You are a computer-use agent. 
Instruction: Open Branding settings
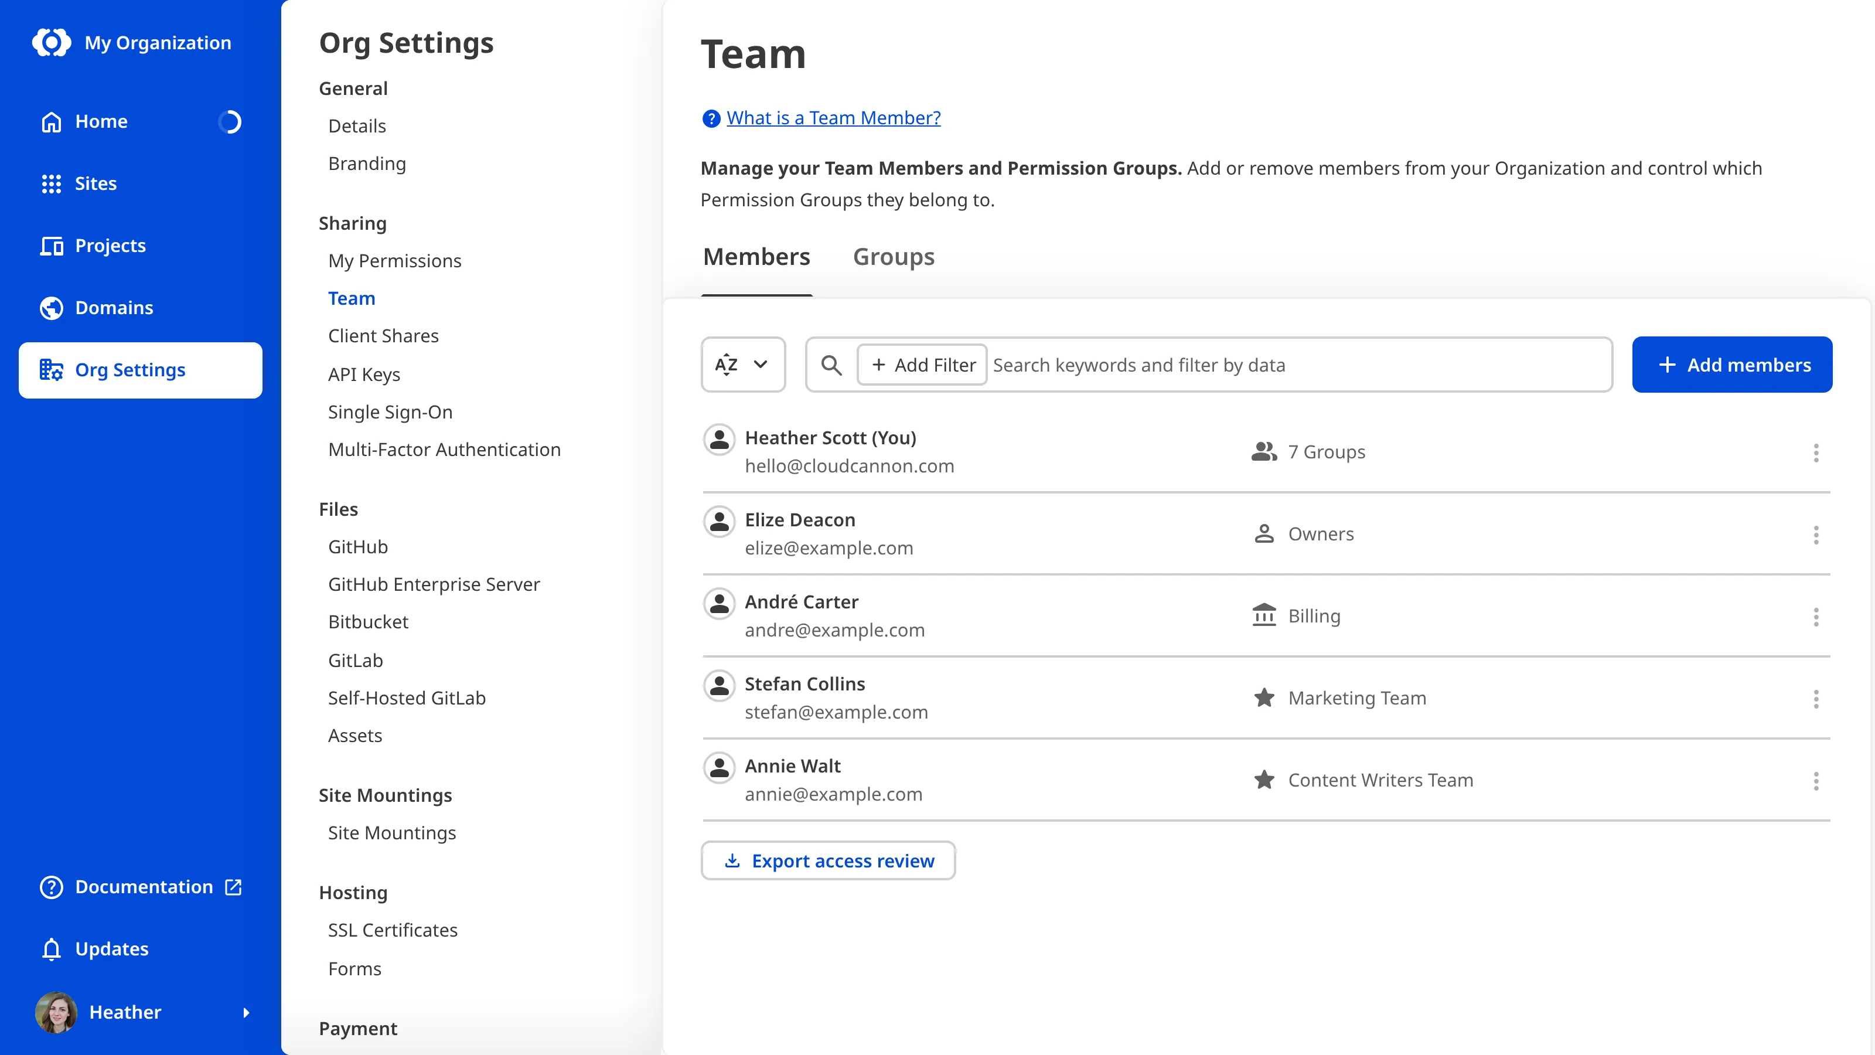[367, 164]
